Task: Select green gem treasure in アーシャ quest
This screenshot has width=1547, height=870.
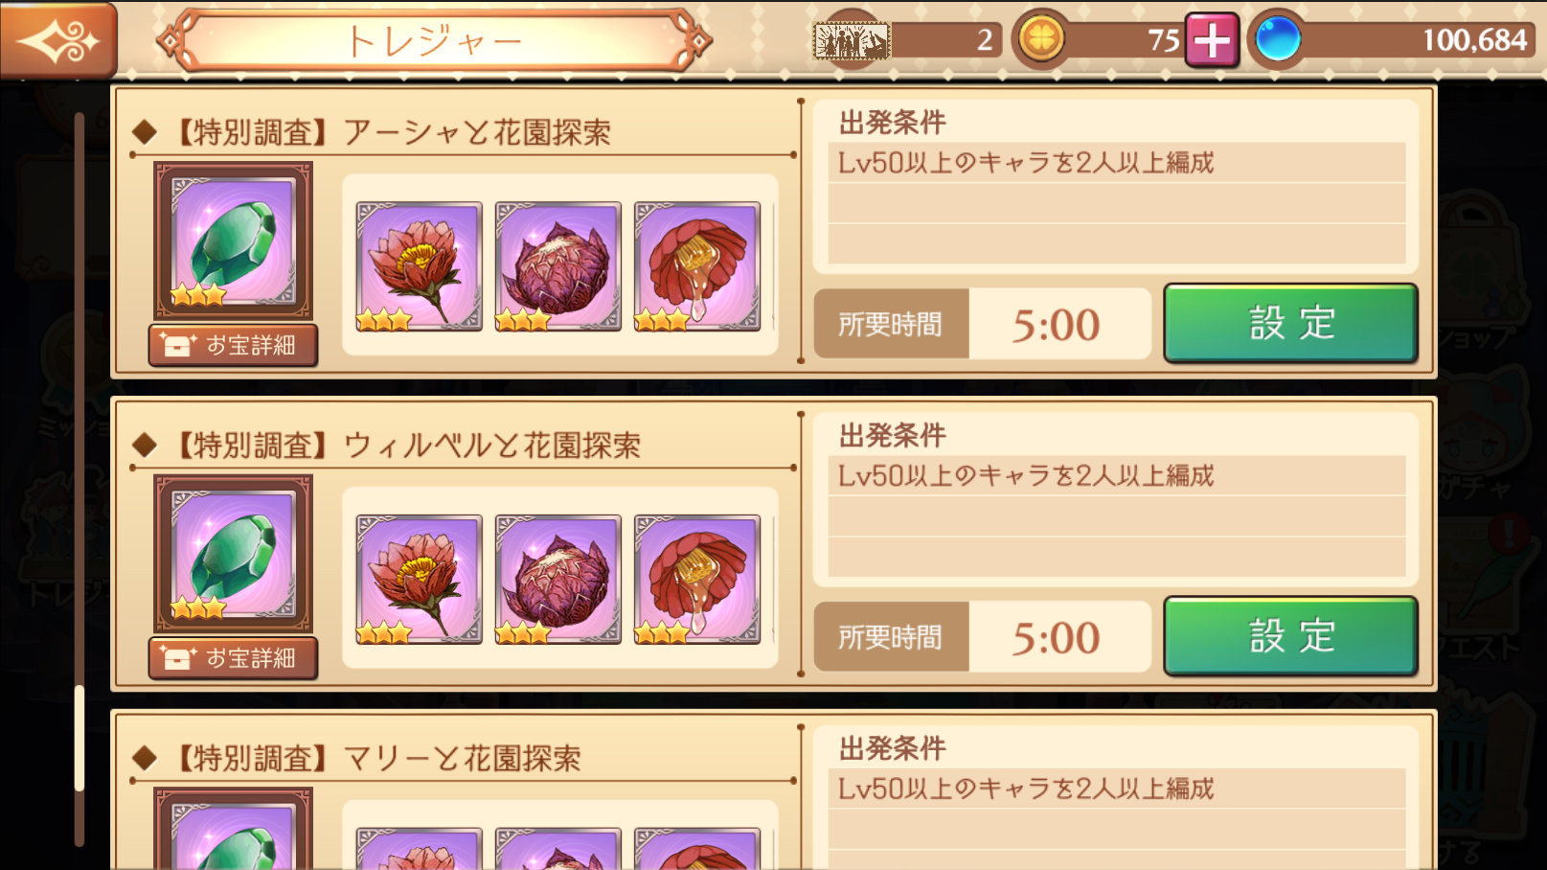Action: pos(233,240)
